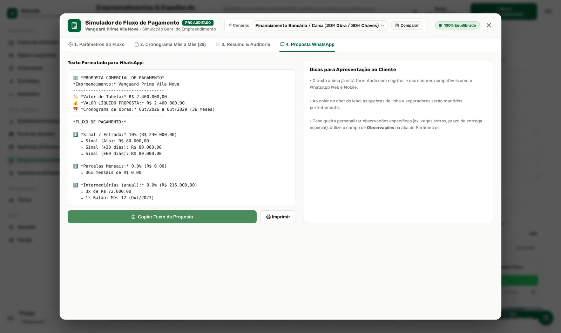Close the payment flow simulator dialog
The height and width of the screenshot is (333, 561).
tap(489, 25)
